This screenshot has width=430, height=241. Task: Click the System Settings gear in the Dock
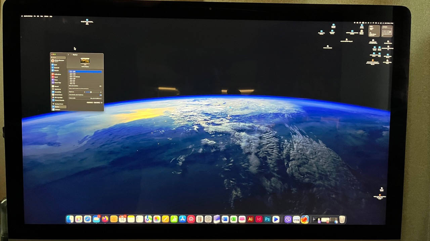click(208, 219)
